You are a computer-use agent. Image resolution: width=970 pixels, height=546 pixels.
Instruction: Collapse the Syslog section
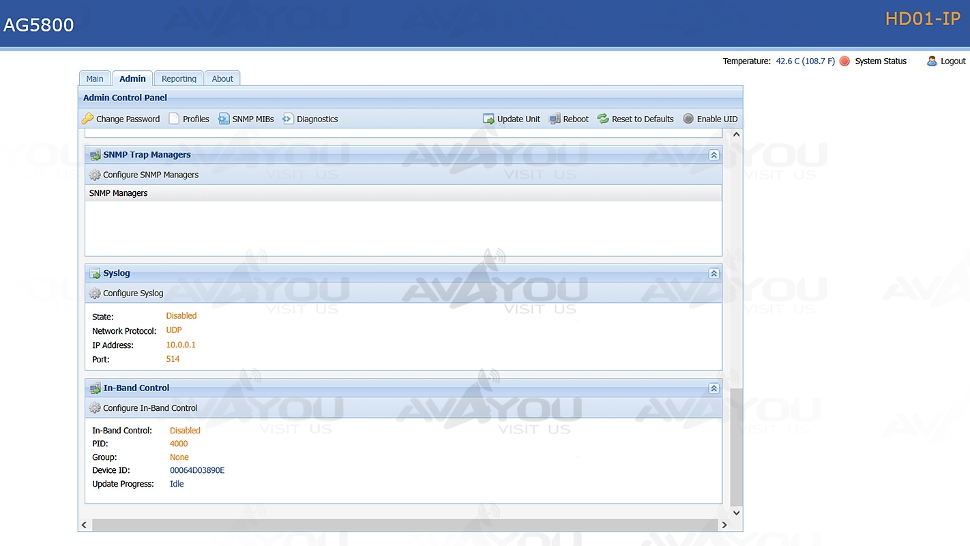(x=714, y=274)
